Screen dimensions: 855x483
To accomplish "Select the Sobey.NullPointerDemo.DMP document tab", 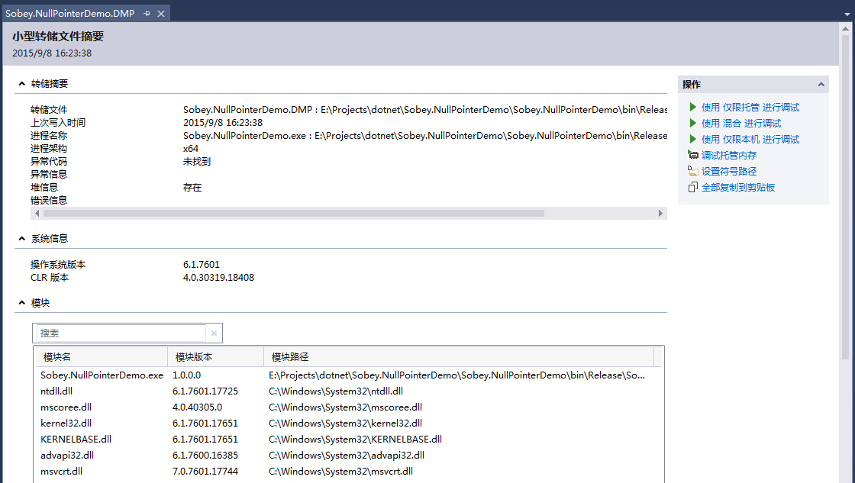I will click(x=70, y=14).
